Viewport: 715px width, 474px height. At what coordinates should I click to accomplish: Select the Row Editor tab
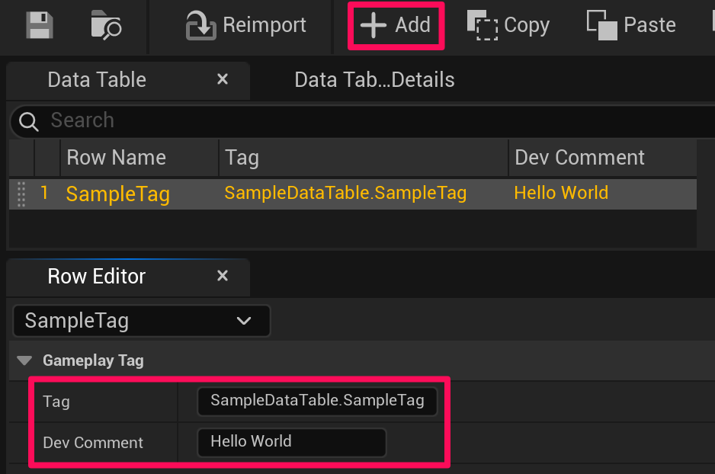pyautogui.click(x=97, y=276)
